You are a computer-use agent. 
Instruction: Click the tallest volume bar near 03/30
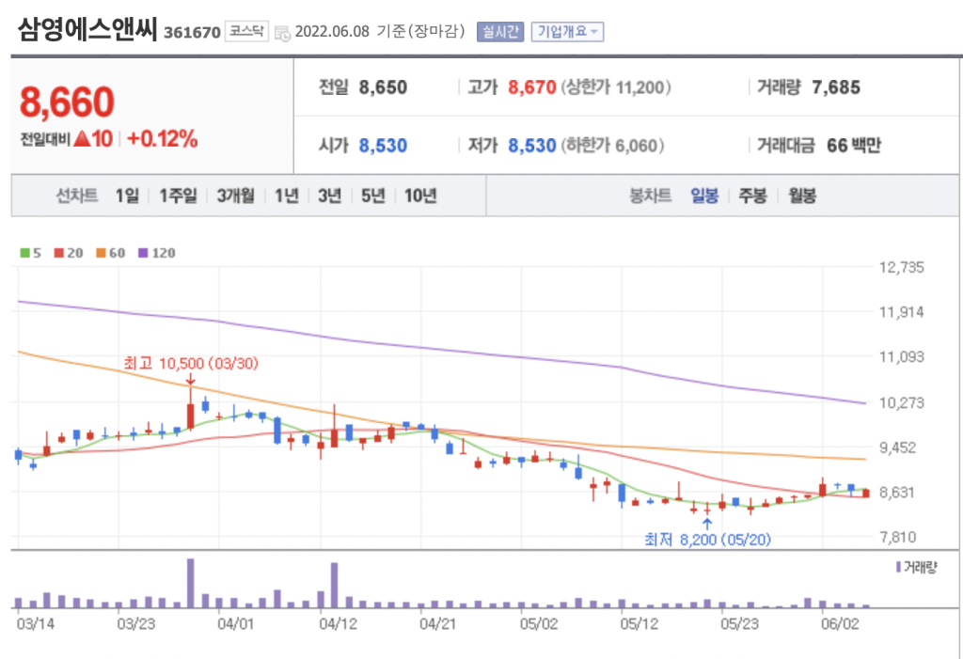191,583
